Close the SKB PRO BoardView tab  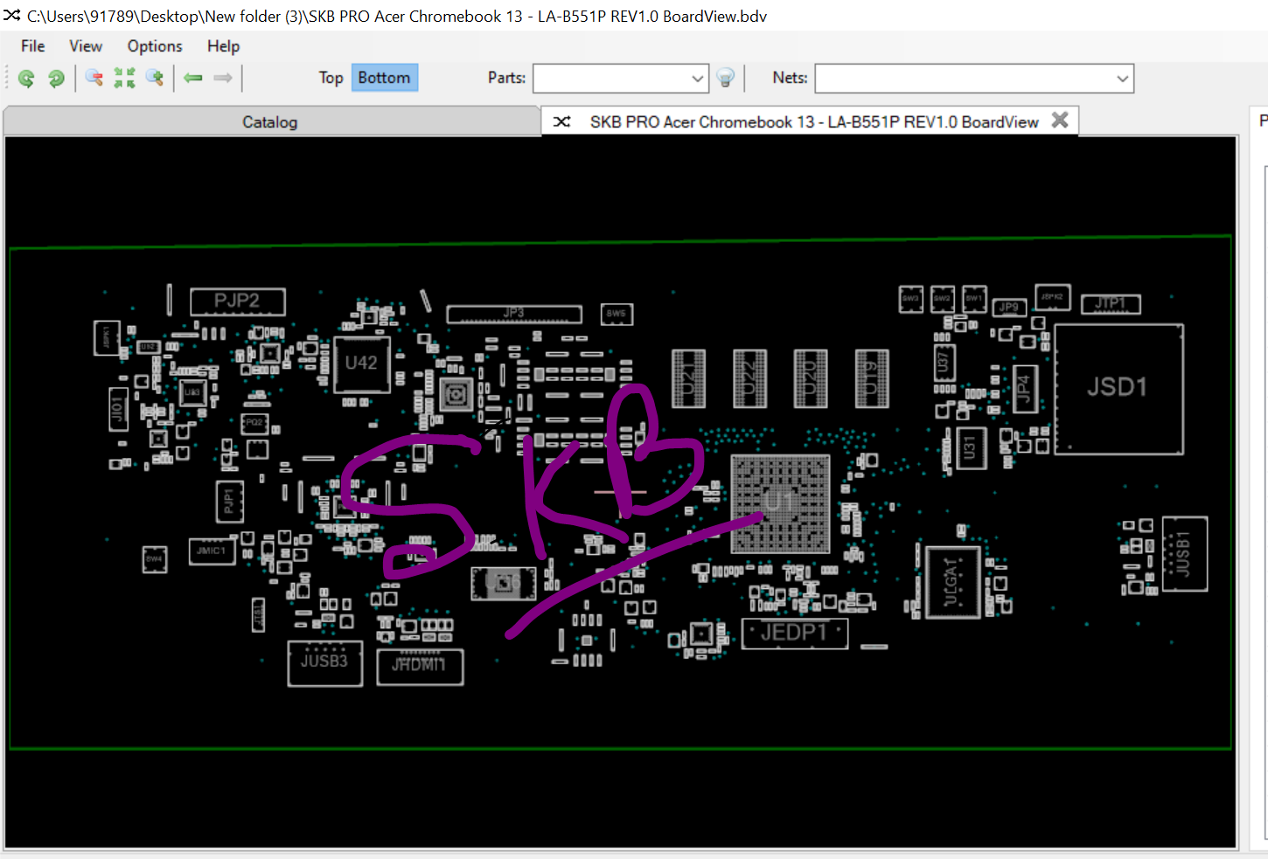point(1060,121)
